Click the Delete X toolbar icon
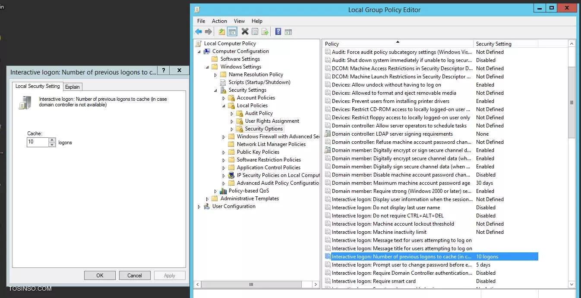 click(x=245, y=31)
